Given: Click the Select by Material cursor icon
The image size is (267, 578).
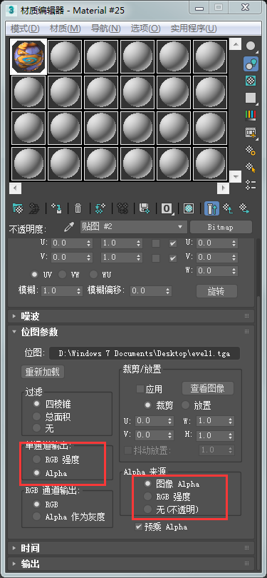Looking at the screenshot, I should coord(251,168).
